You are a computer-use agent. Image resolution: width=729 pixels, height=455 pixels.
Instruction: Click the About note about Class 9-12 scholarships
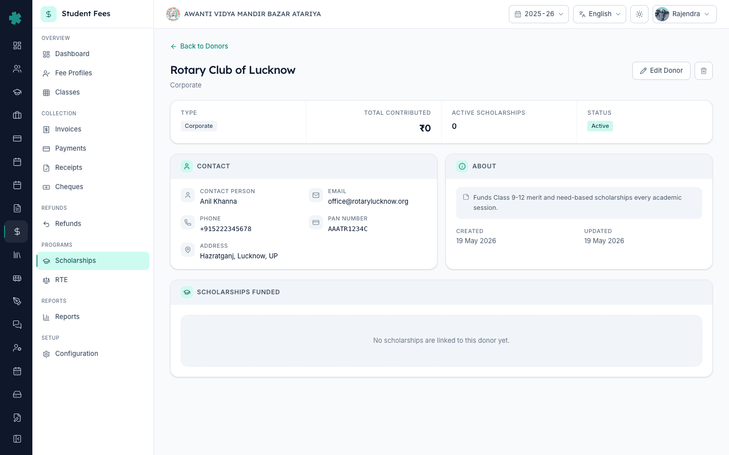tap(579, 203)
